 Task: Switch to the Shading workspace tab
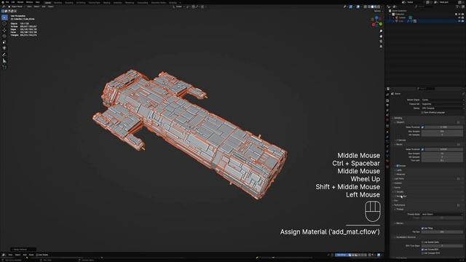106,3
